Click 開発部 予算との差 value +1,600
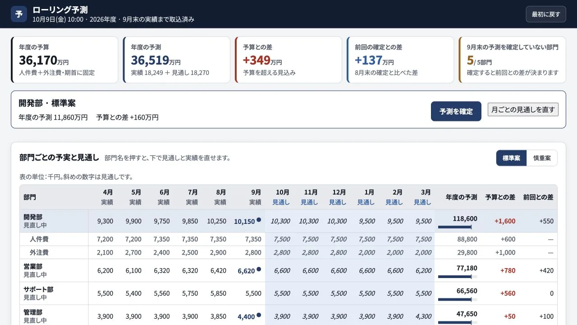577x325 pixels. [x=505, y=221]
